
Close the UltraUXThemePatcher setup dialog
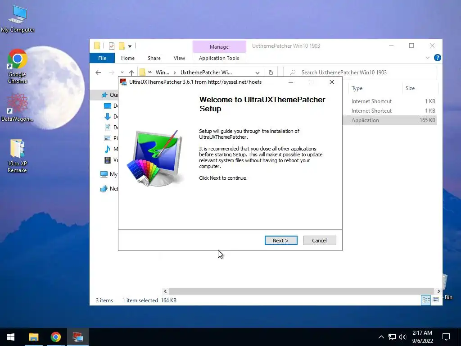point(332,82)
